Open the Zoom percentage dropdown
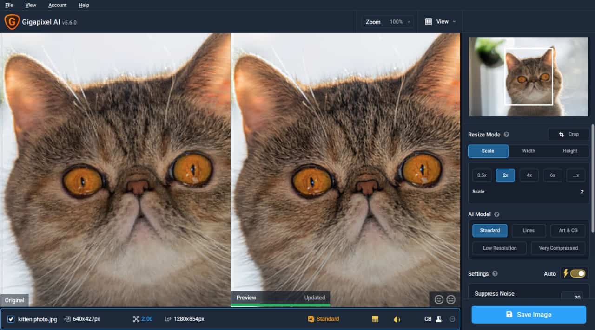Viewport: 595px width, 330px height. pyautogui.click(x=388, y=22)
